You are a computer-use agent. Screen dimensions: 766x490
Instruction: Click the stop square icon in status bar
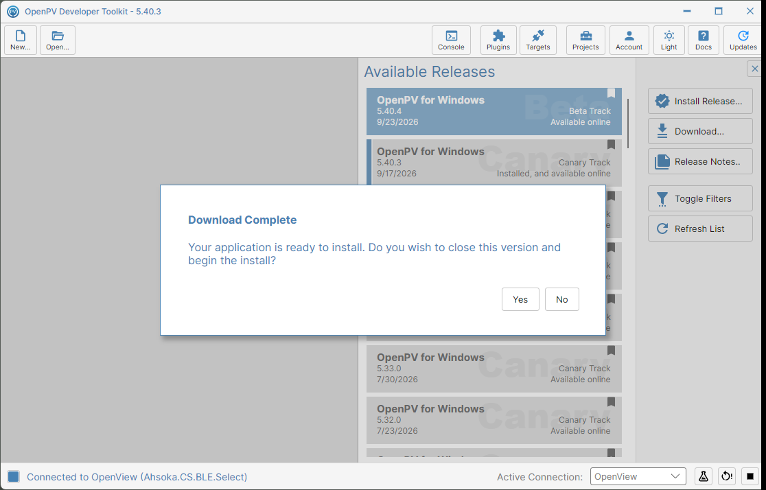point(750,476)
